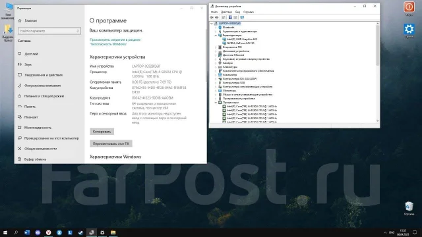The image size is (422, 237).
Task: Open Уведомления и действия settings page
Action: 44,75
